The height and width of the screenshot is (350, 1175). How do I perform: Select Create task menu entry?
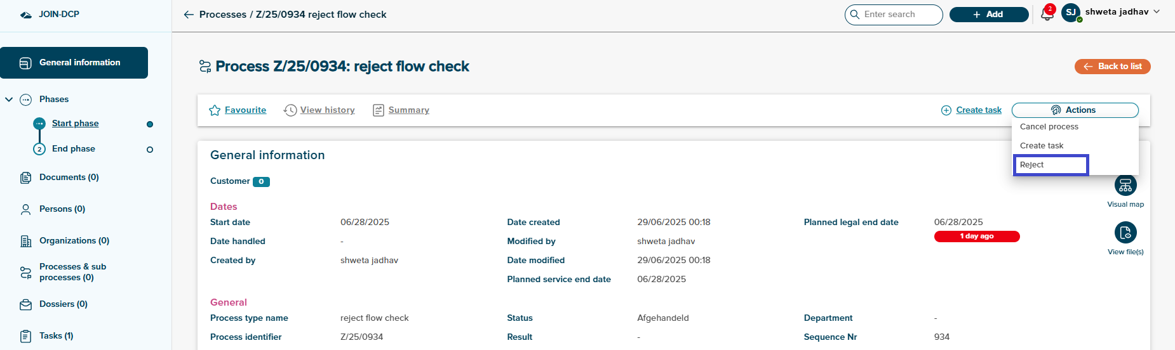[1042, 146]
